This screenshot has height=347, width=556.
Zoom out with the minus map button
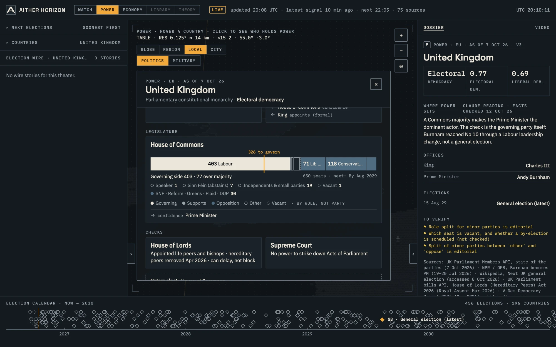[401, 51]
